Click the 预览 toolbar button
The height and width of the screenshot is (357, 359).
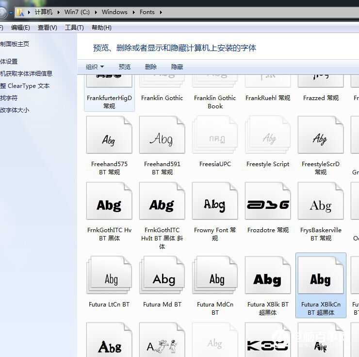click(x=125, y=67)
